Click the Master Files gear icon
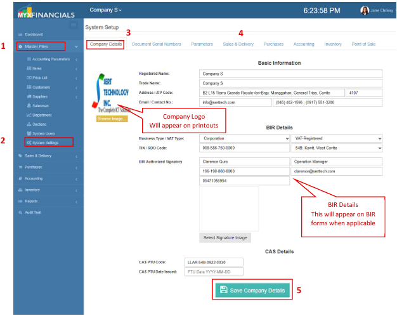 pos(20,46)
